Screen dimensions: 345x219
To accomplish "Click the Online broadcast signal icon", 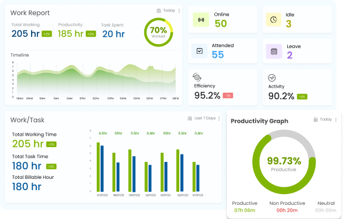I will pyautogui.click(x=201, y=20).
